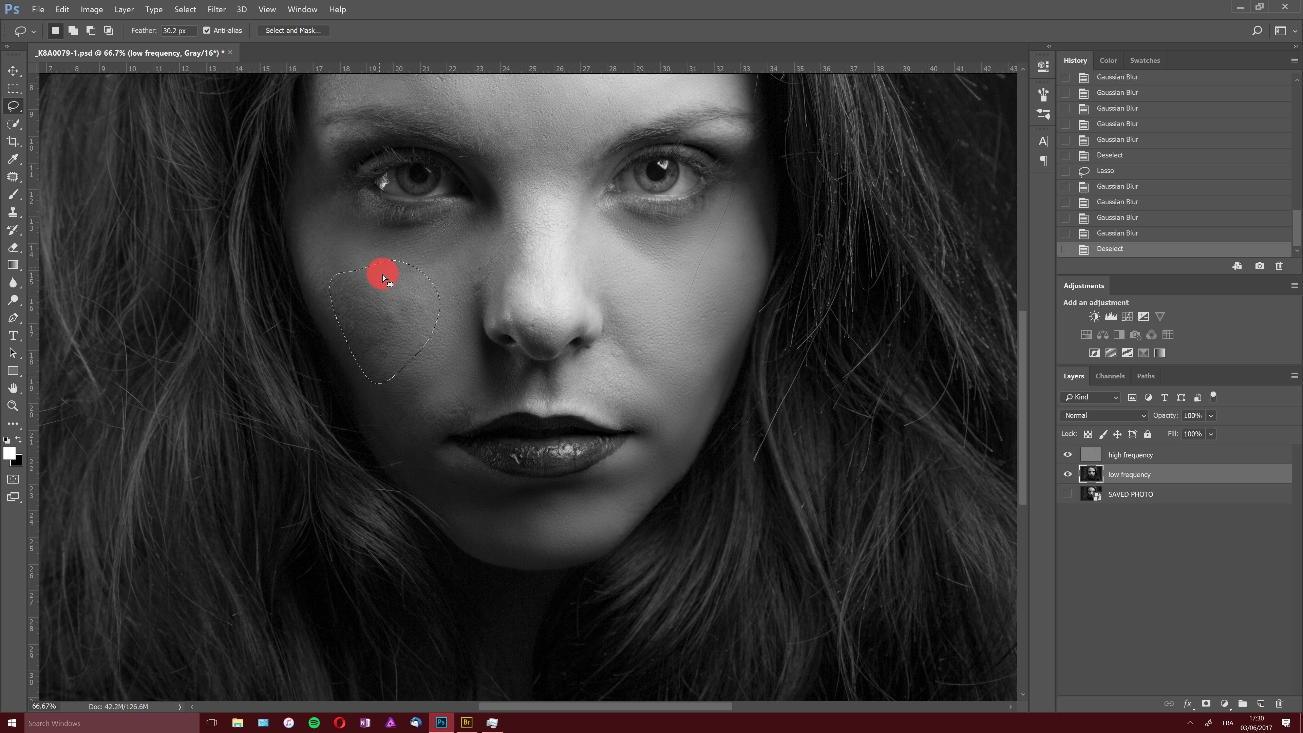The height and width of the screenshot is (733, 1303).
Task: Toggle Anti-alias checkbox in options bar
Action: 207,31
